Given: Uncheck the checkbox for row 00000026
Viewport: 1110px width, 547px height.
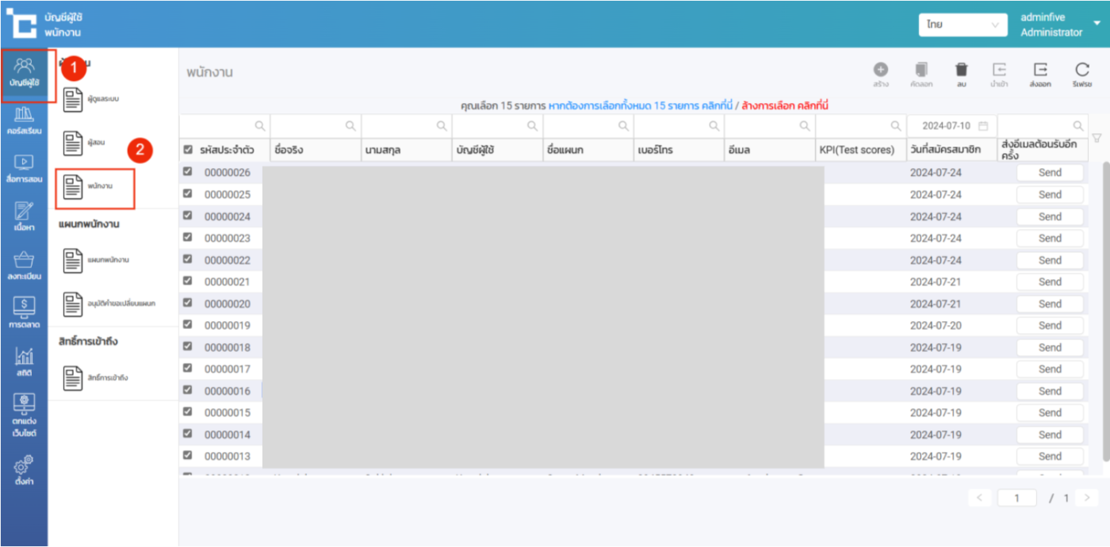Looking at the screenshot, I should tap(188, 172).
